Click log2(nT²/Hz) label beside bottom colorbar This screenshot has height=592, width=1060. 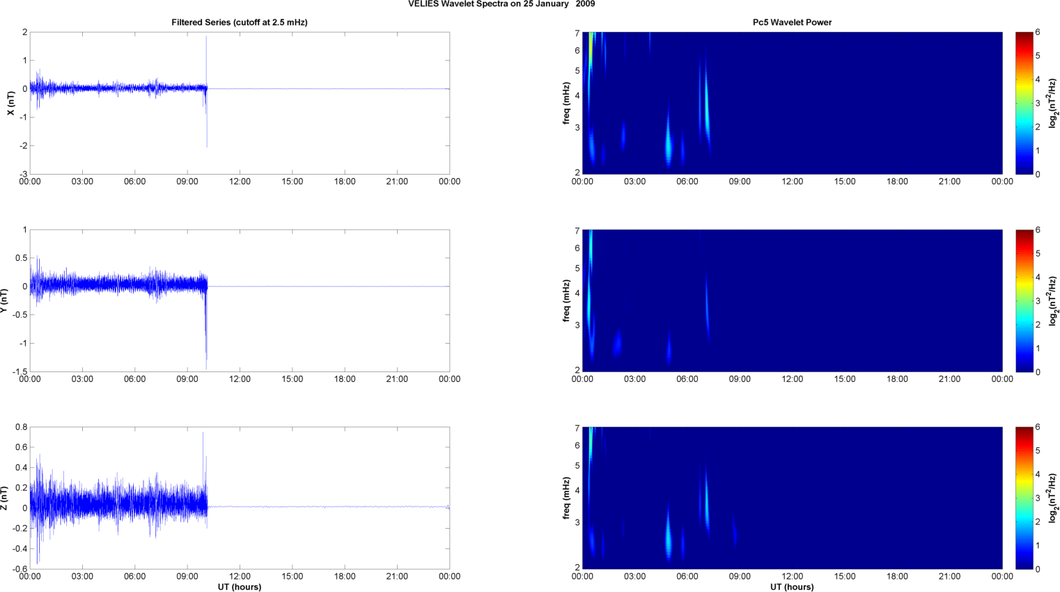point(1053,498)
